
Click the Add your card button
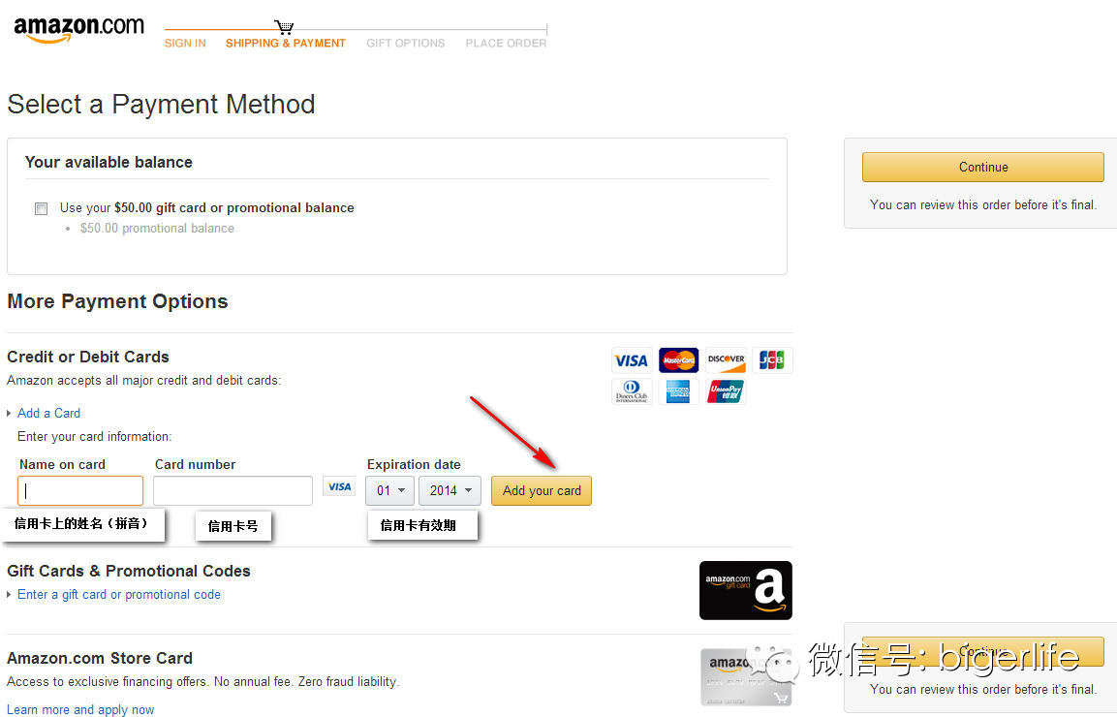tap(542, 491)
